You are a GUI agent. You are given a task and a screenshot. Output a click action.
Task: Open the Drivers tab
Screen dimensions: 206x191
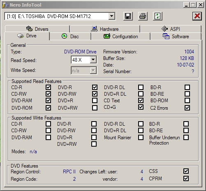(37, 29)
